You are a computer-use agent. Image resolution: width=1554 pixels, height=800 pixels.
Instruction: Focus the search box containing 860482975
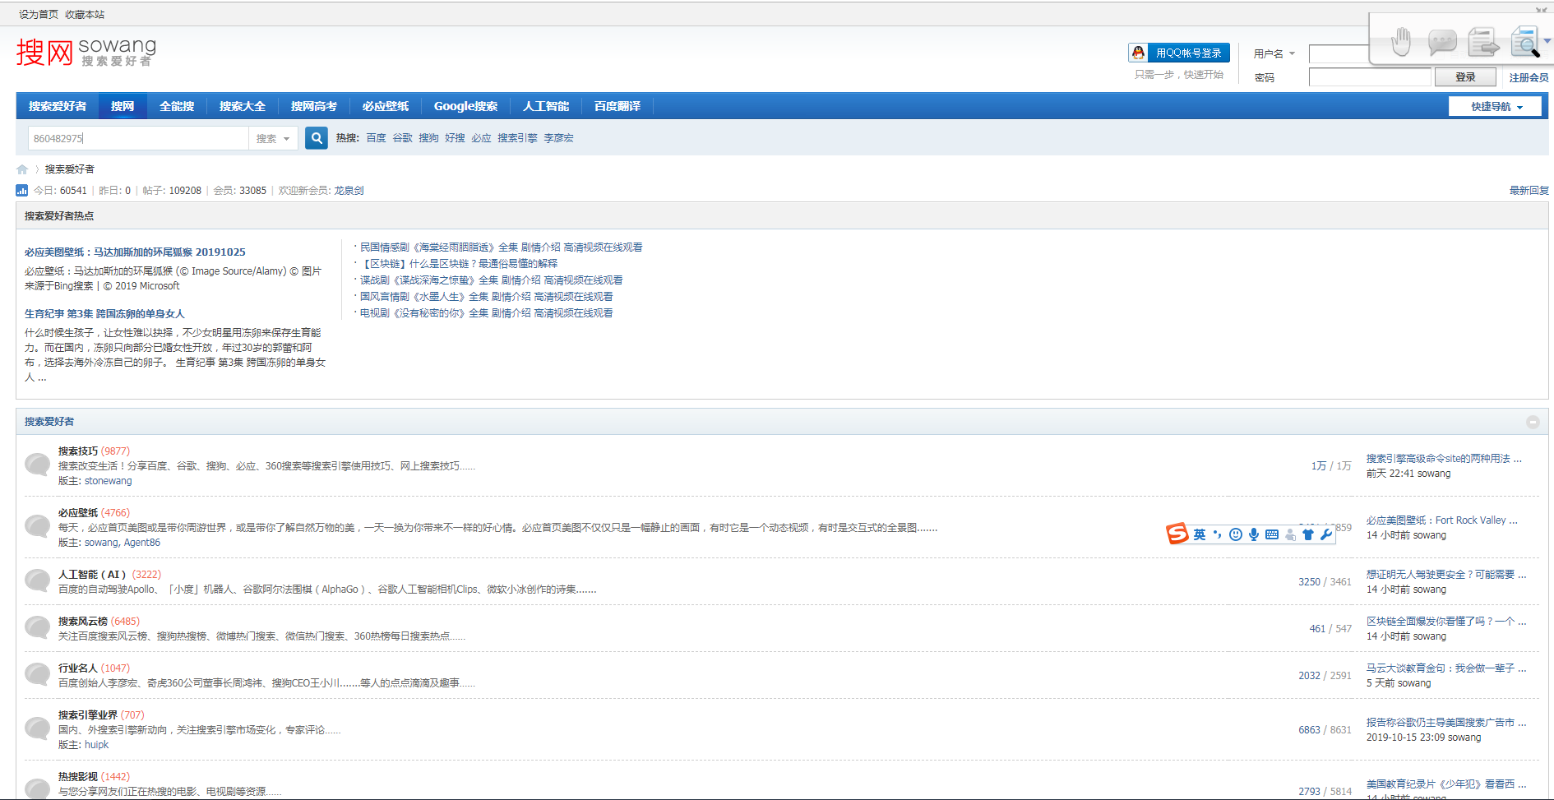click(x=138, y=138)
